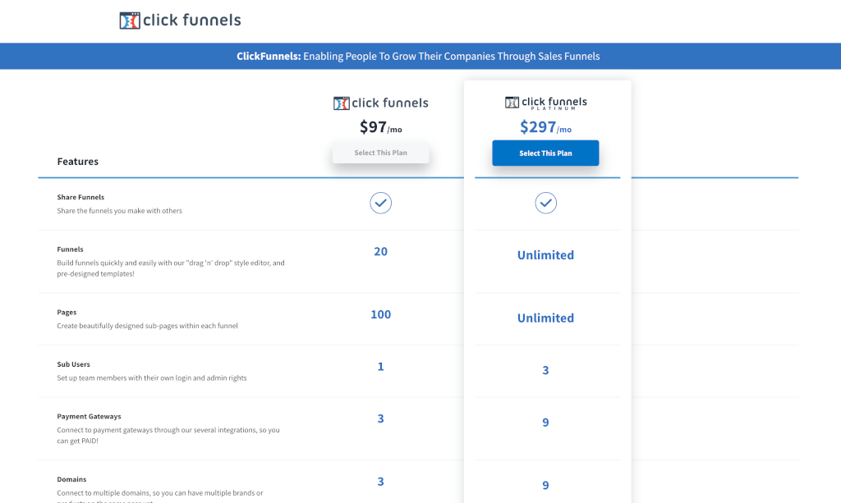
Task: Click Payment Gateways value '9' in Platinum plan
Action: click(545, 422)
